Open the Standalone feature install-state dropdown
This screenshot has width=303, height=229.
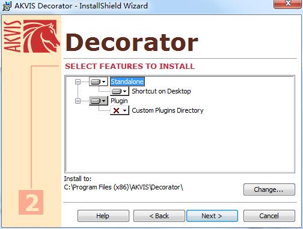(x=98, y=82)
